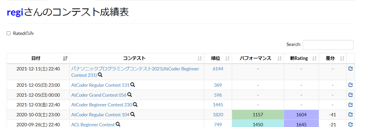366x127 pixels.
Task: Open magnifier icon next to ACL Beginner Contest
Action: point(118,124)
